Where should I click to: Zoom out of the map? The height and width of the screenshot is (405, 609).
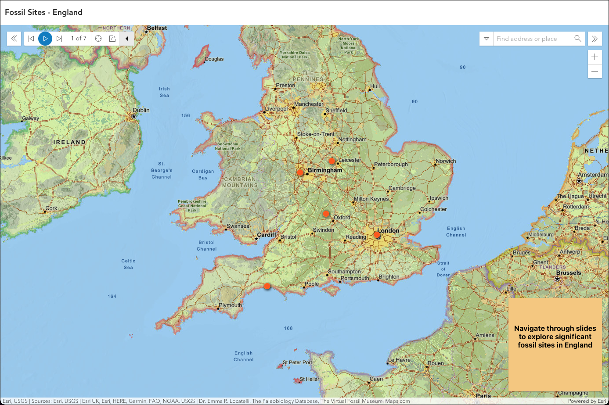pyautogui.click(x=595, y=72)
